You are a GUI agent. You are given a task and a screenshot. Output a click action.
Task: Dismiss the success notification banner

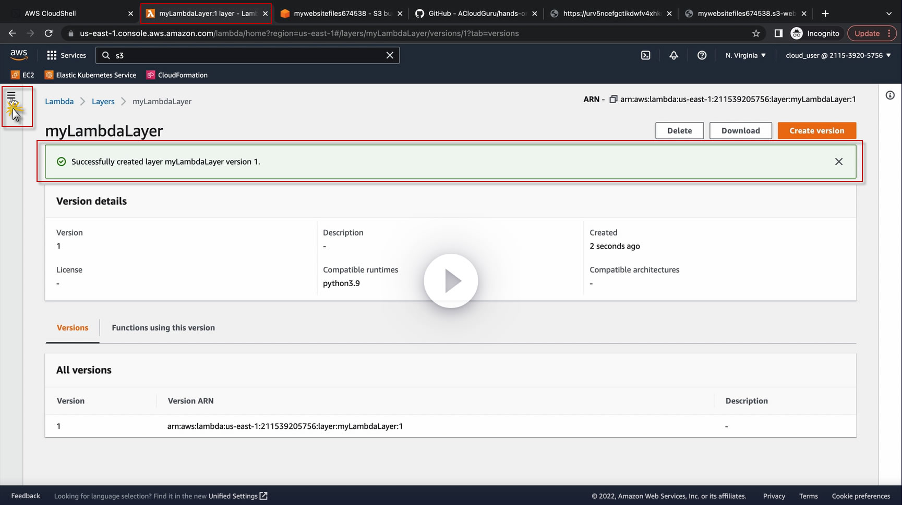(x=839, y=162)
